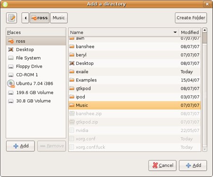This screenshot has width=213, height=177.
Task: Click the CD-ROM 1 drive icon
Action: 11,75
